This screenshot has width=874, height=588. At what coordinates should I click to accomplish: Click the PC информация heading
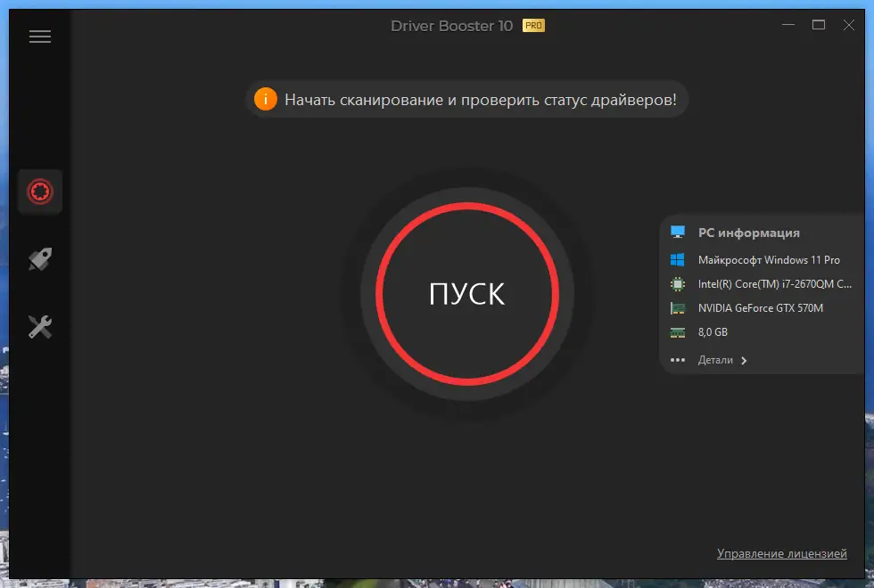[748, 233]
